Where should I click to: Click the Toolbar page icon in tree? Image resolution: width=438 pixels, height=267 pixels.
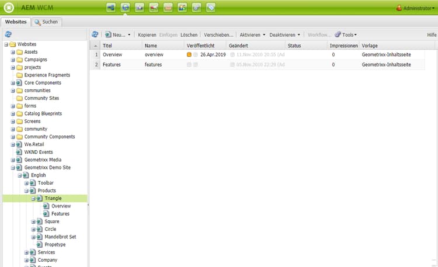point(33,183)
